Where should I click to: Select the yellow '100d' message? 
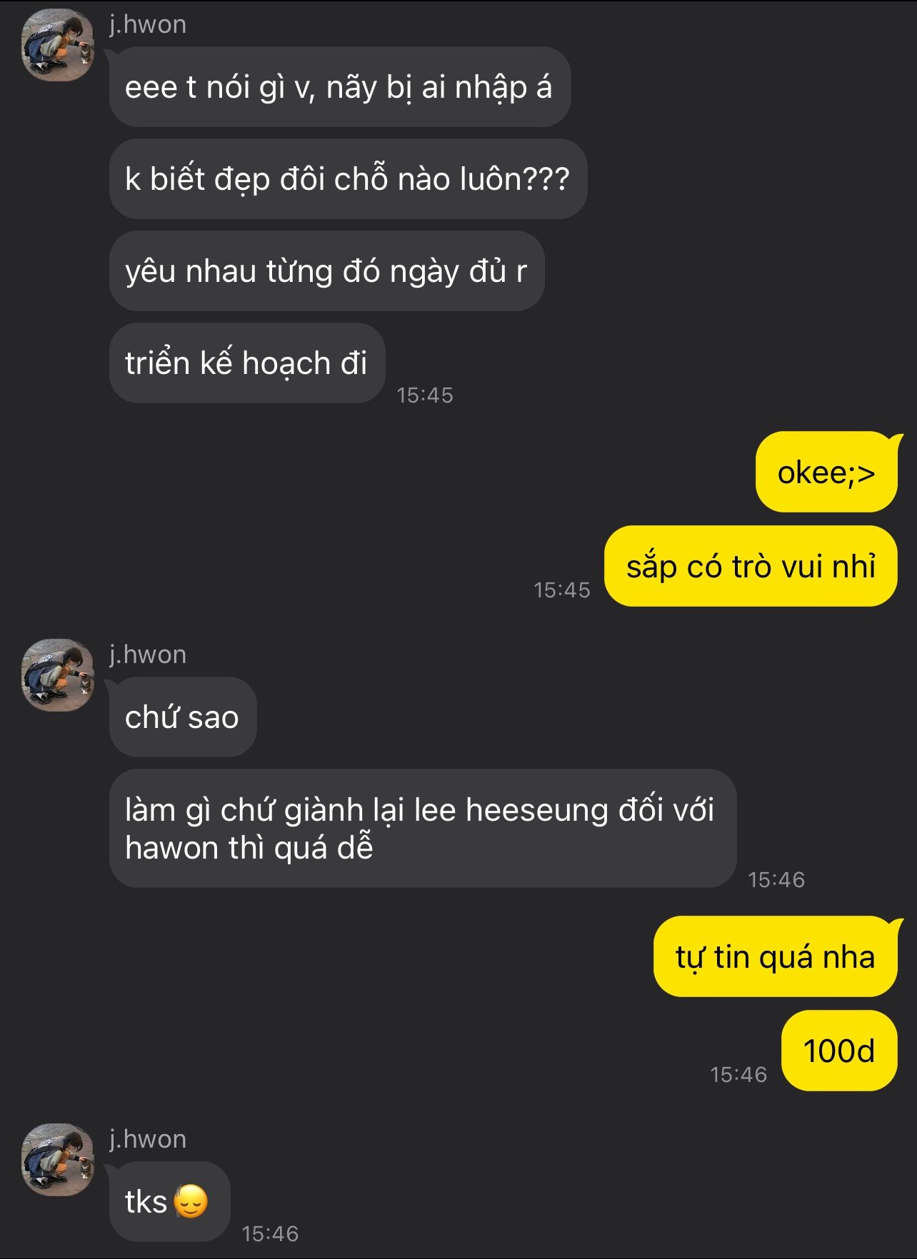(x=840, y=1051)
